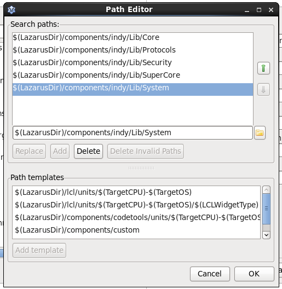Browse for directory with folder icon

pyautogui.click(x=260, y=132)
